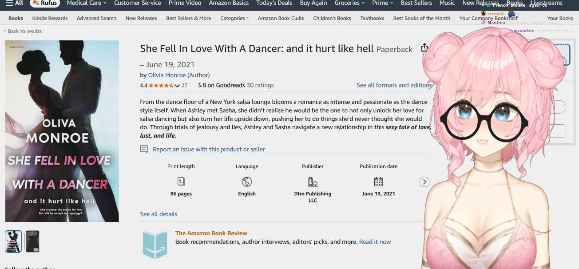Click the publisher building icon

point(313,182)
